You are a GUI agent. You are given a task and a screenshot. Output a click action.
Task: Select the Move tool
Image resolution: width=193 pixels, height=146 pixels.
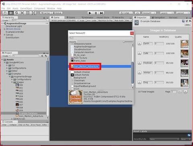tap(11, 13)
